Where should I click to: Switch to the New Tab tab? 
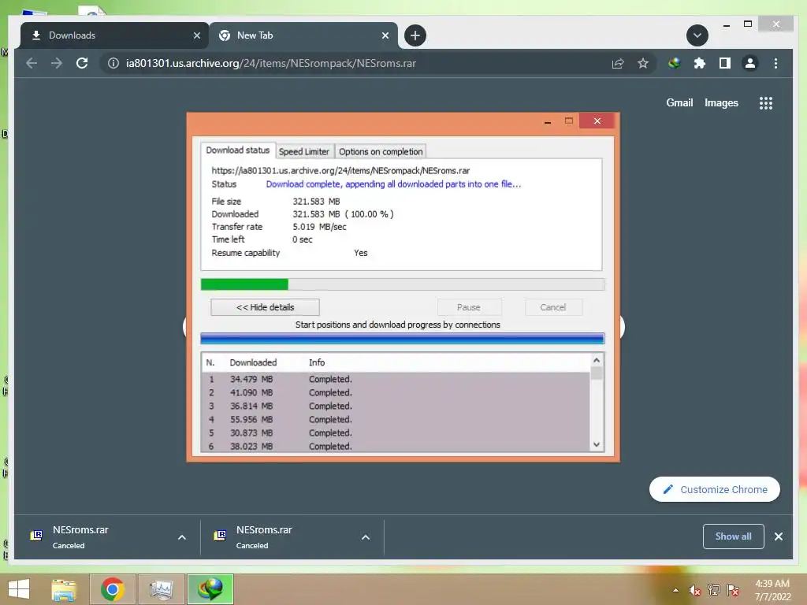click(303, 35)
